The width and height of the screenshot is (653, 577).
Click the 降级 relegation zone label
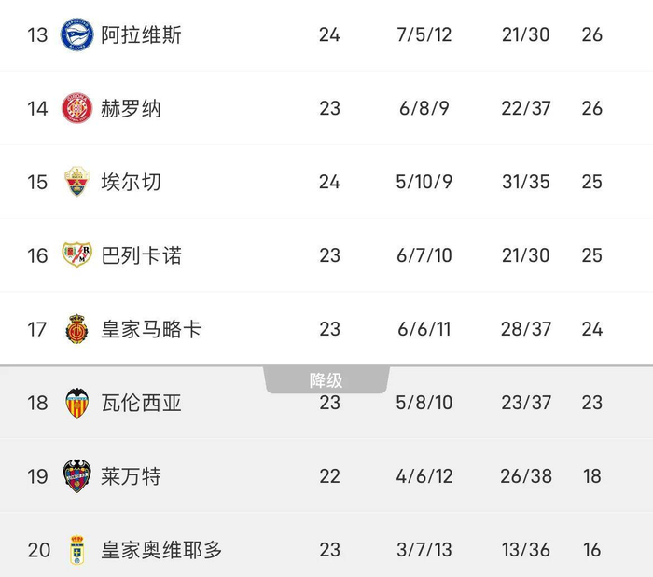[326, 380]
